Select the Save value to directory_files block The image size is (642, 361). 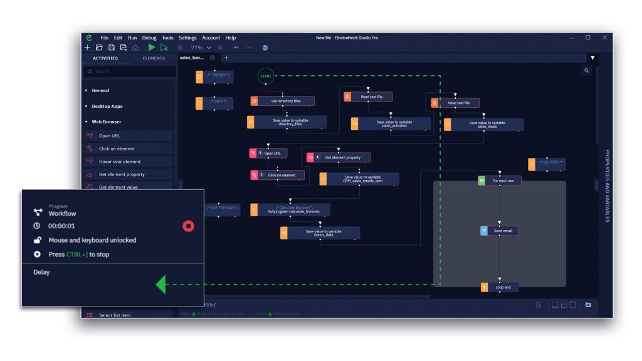click(x=287, y=122)
